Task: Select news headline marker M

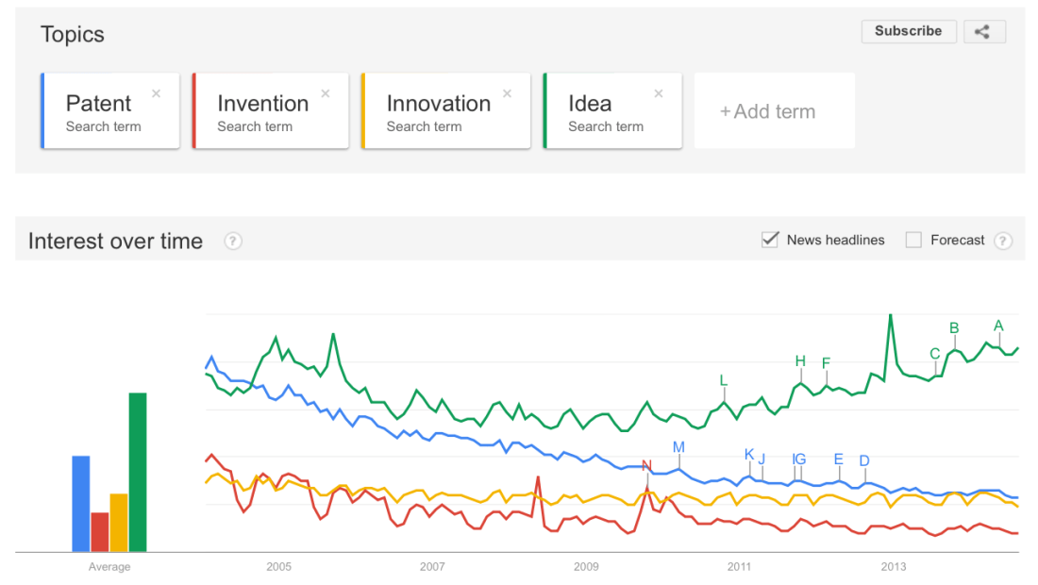Action: [678, 447]
